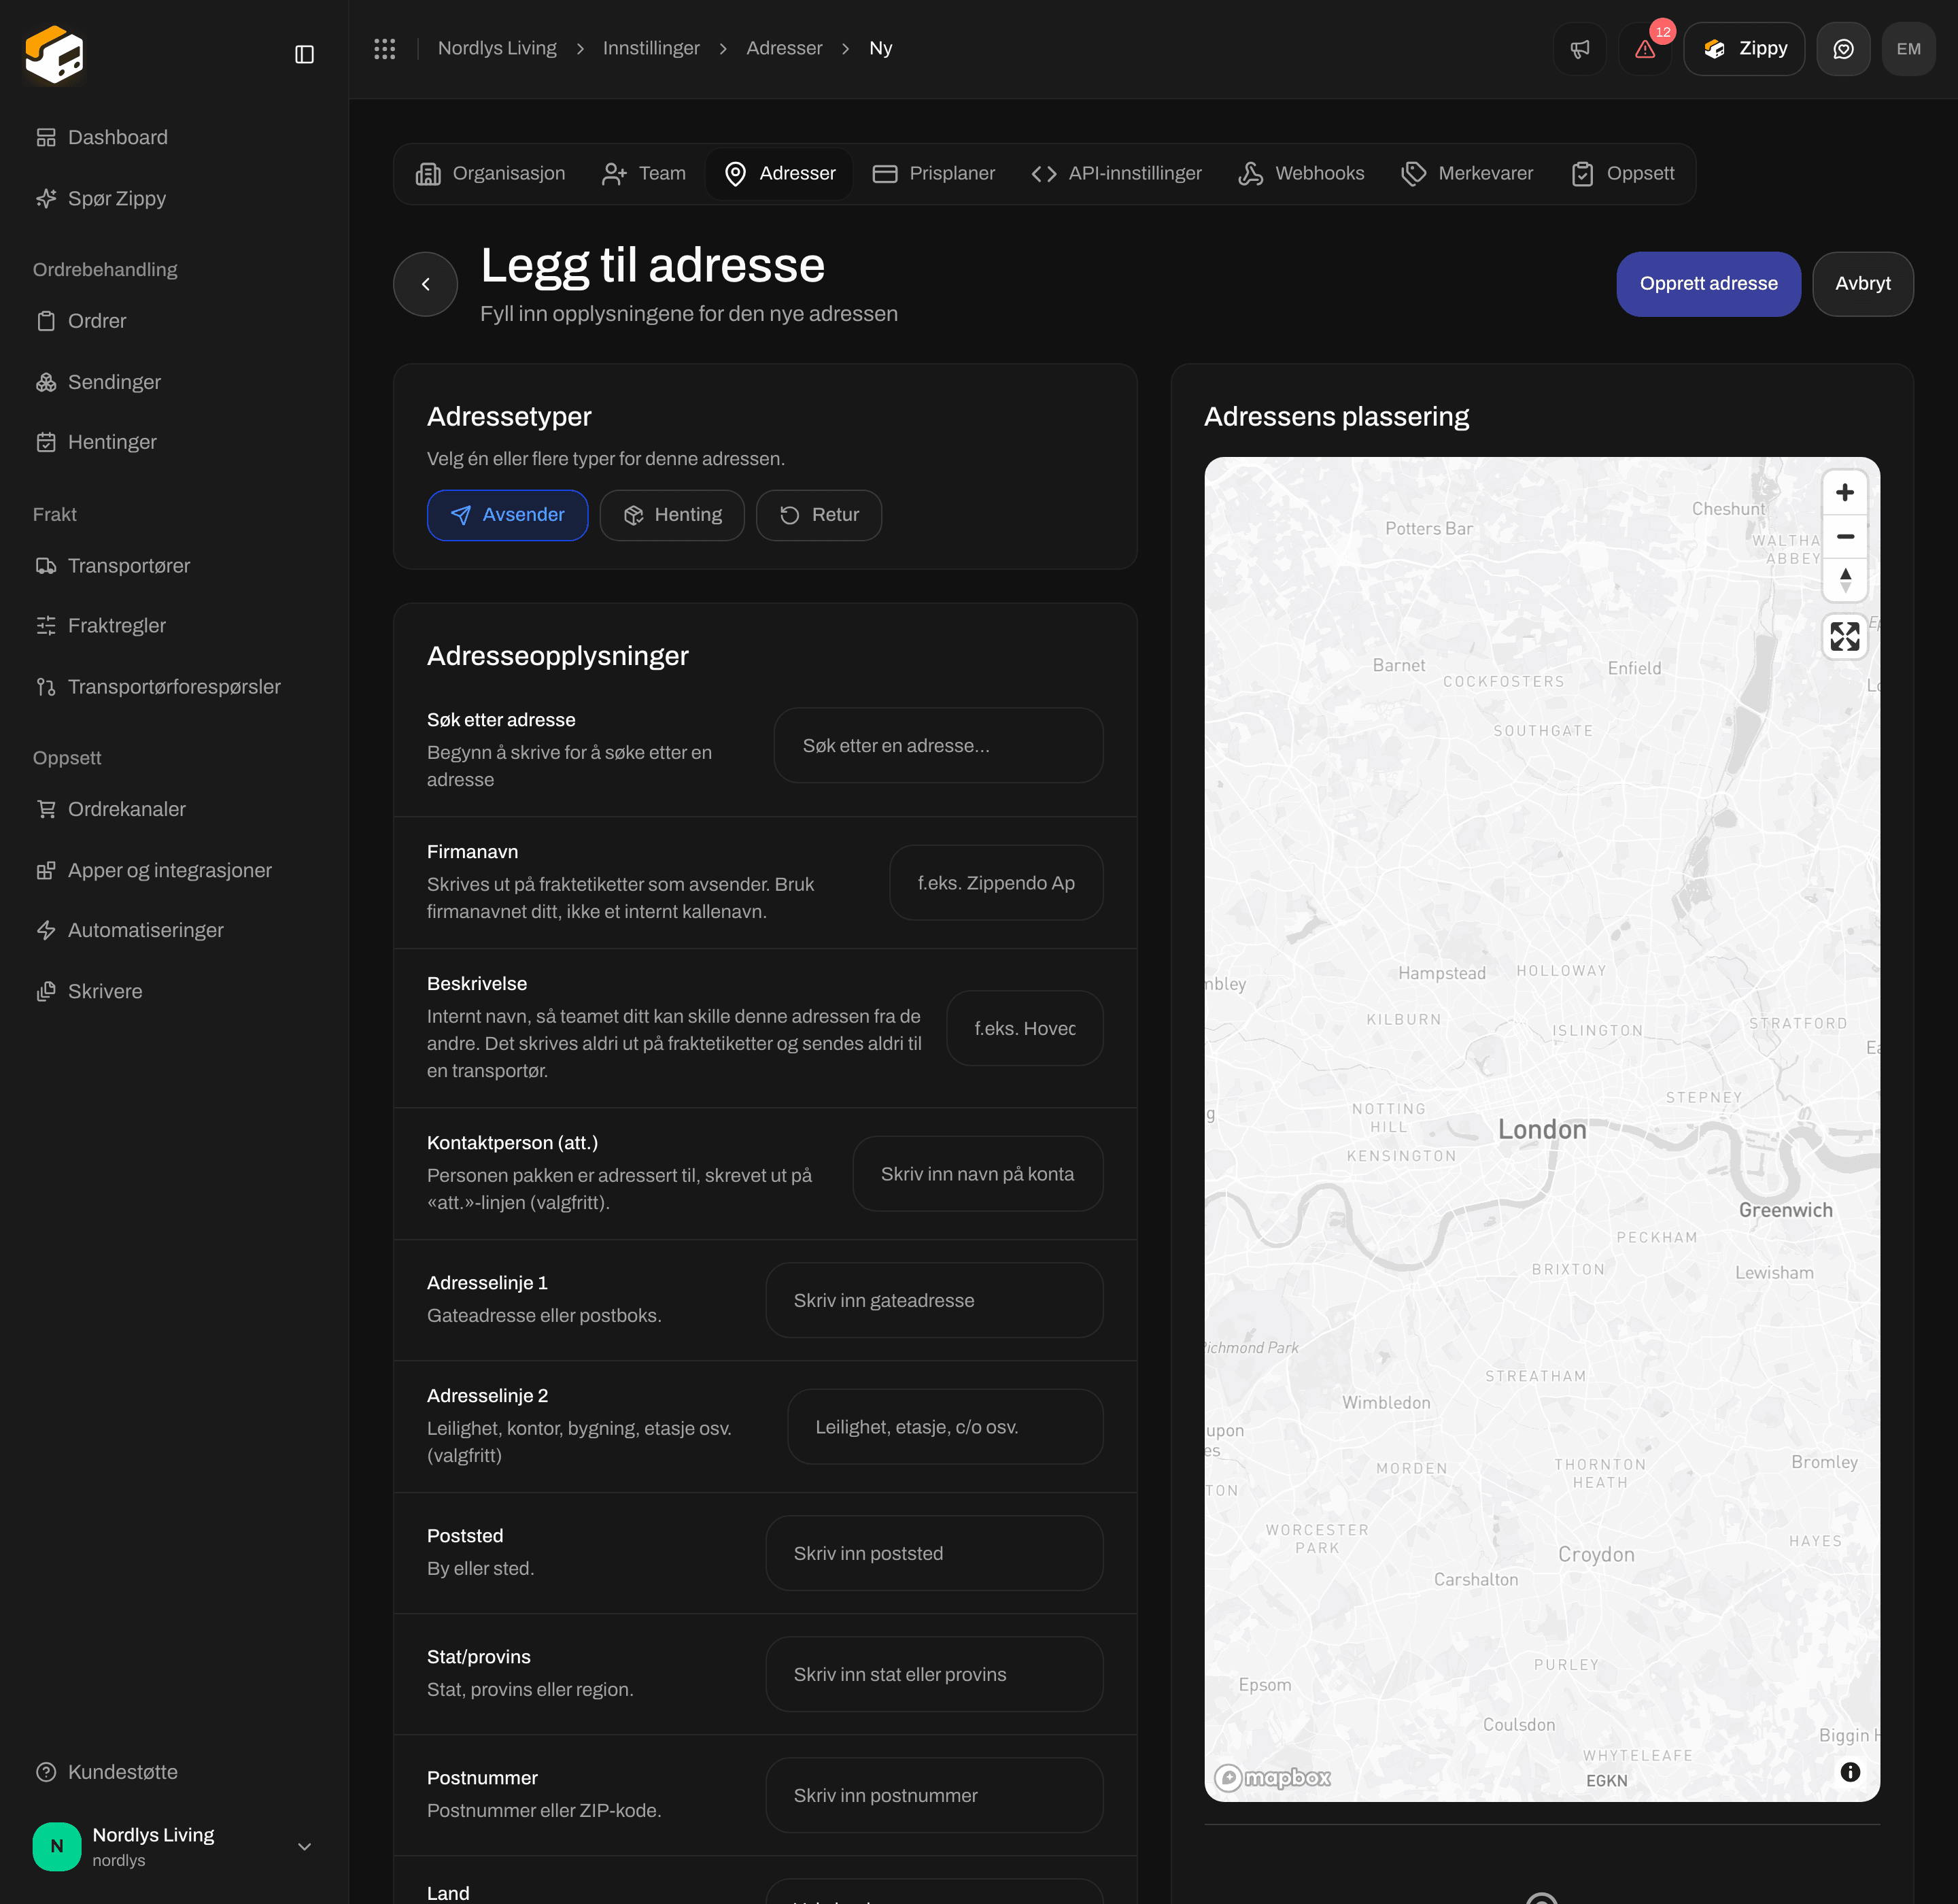Open the Zippy assistant button

tap(1743, 49)
